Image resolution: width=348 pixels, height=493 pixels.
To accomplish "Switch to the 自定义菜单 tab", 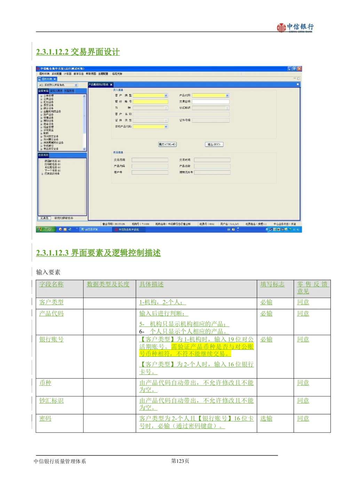I will [56, 91].
